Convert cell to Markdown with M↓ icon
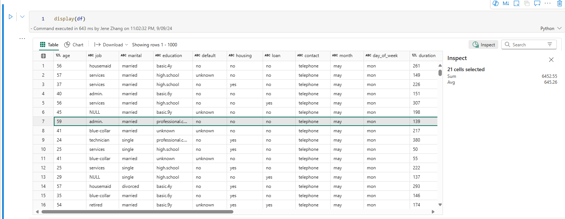The width and height of the screenshot is (565, 219). tap(506, 3)
